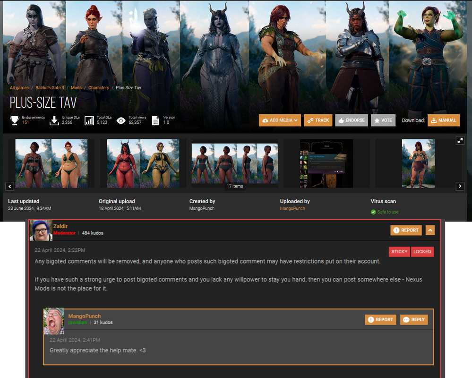Viewport: 472px width, 378px height.
Task: Click the green Safe to use checkmark
Action: tap(373, 212)
